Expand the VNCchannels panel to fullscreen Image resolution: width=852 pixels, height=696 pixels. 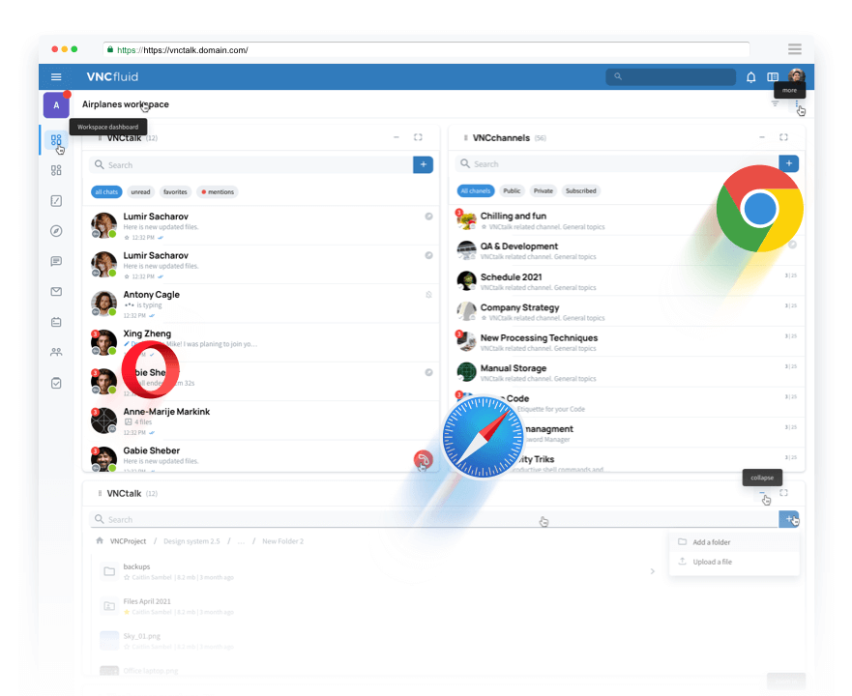pyautogui.click(x=783, y=137)
